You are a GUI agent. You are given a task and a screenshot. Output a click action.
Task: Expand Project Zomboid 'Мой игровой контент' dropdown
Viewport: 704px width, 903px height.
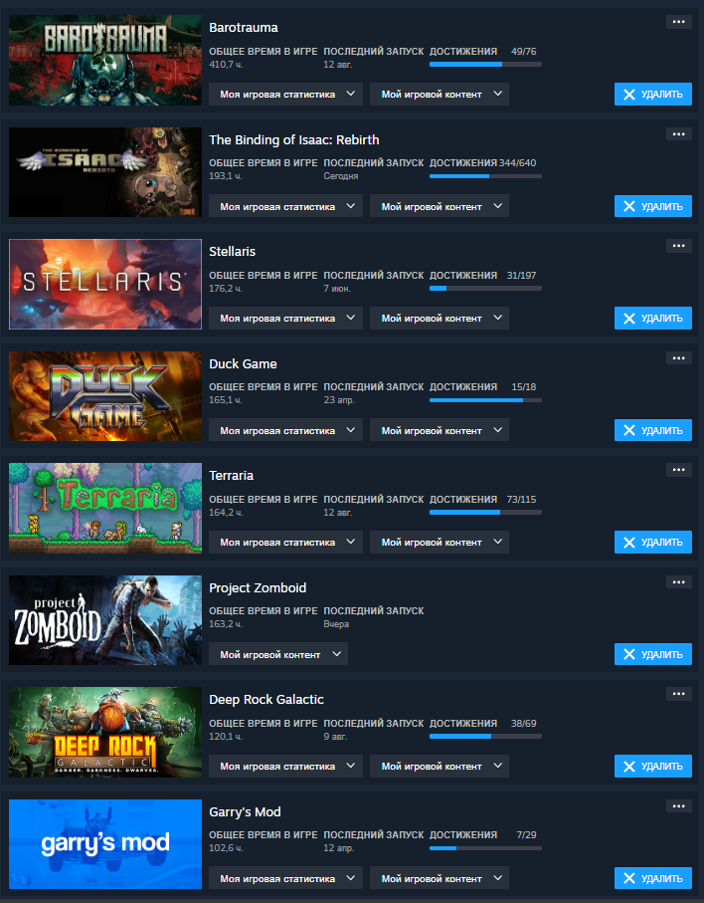point(278,654)
